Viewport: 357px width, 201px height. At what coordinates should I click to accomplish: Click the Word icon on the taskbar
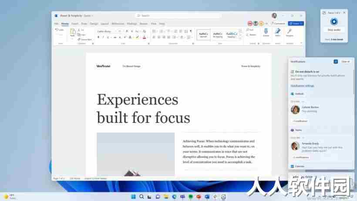(207, 197)
